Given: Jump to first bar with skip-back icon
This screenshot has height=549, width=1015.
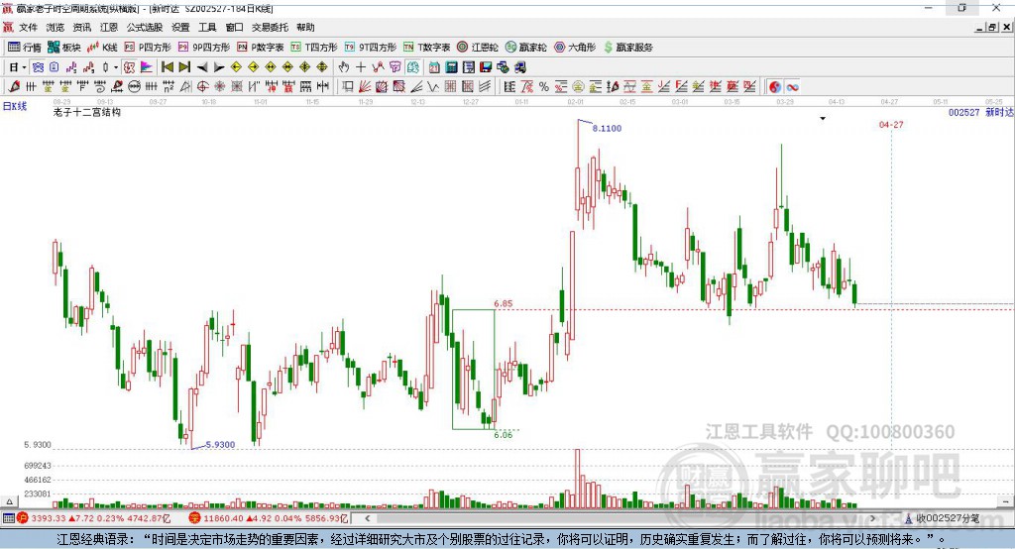Looking at the screenshot, I should 167,67.
